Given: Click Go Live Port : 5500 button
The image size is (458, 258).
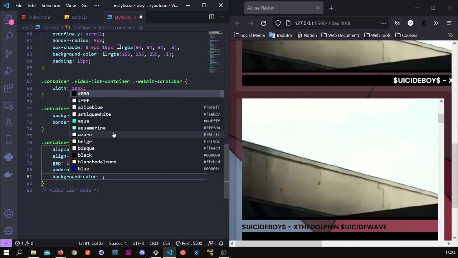Looking at the screenshot, I should point(189,243).
